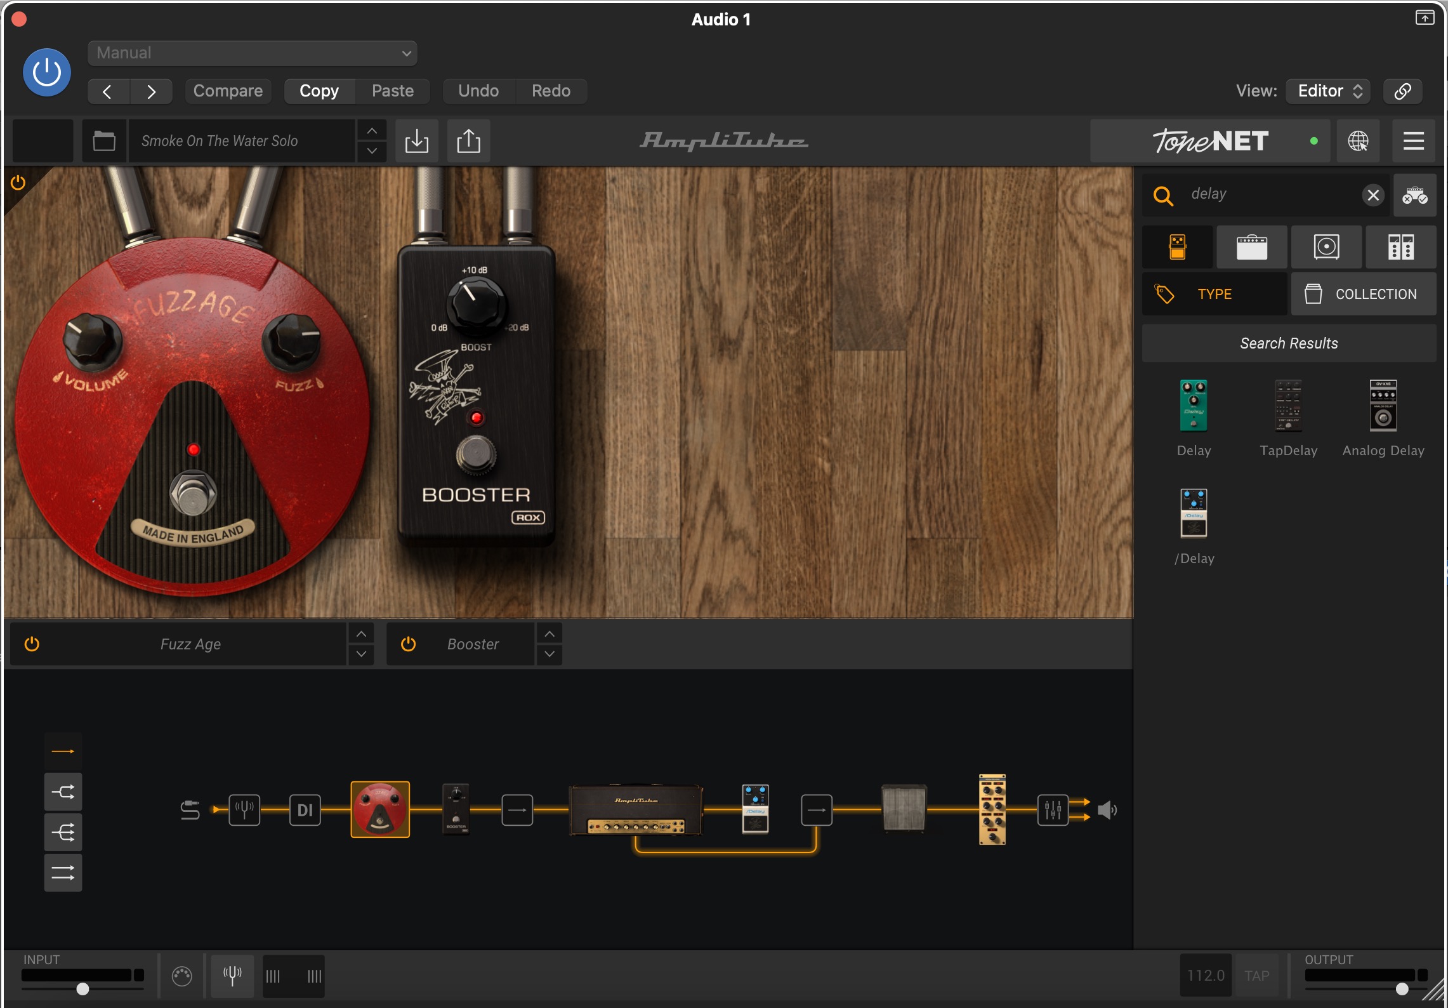
Task: Clear the search with the X button
Action: point(1373,195)
